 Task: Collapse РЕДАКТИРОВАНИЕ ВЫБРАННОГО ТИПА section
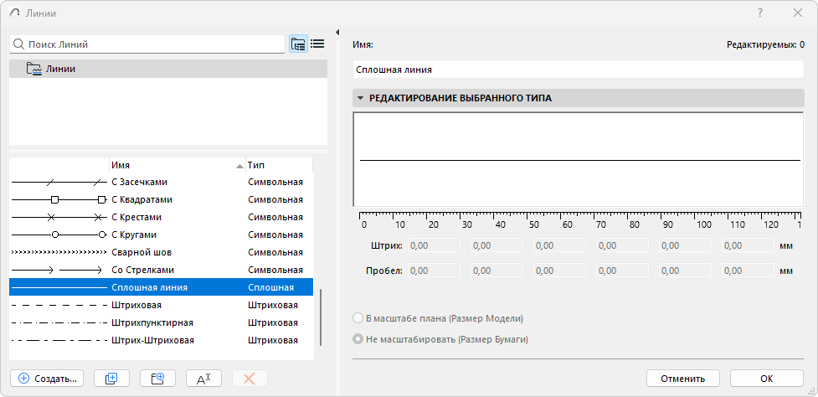point(360,98)
